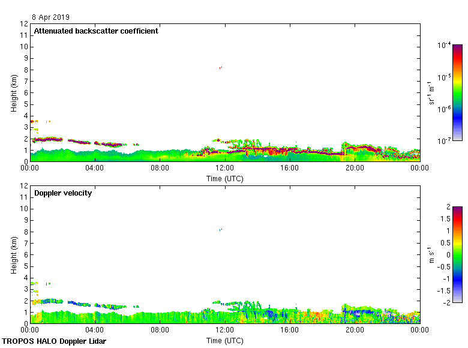Click the "TROPOS HALO Doppler Lidar" footer text

click(54, 341)
